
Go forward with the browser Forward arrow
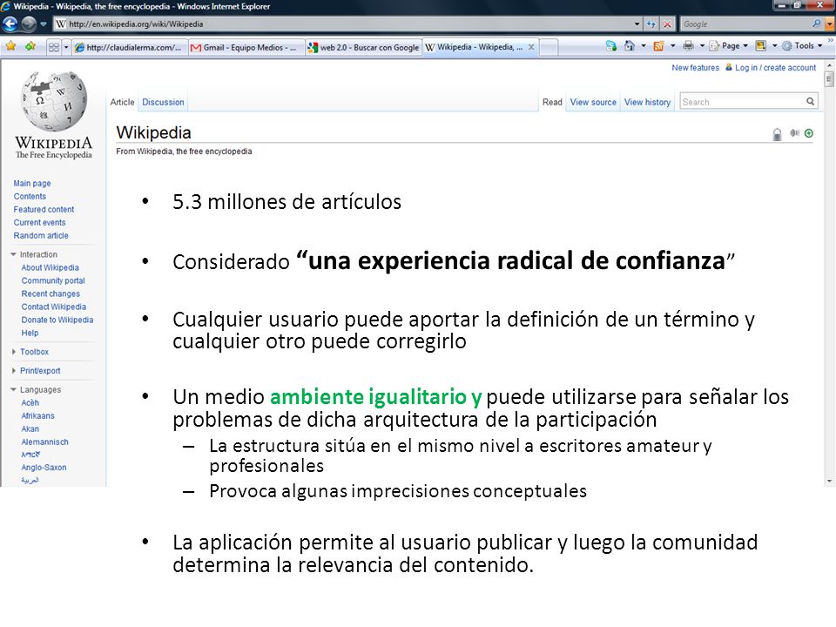[x=28, y=24]
